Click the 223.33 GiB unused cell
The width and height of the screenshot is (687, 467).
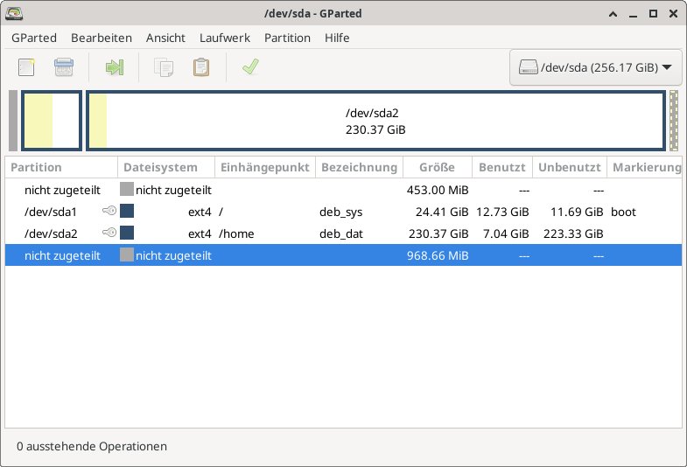click(x=573, y=233)
